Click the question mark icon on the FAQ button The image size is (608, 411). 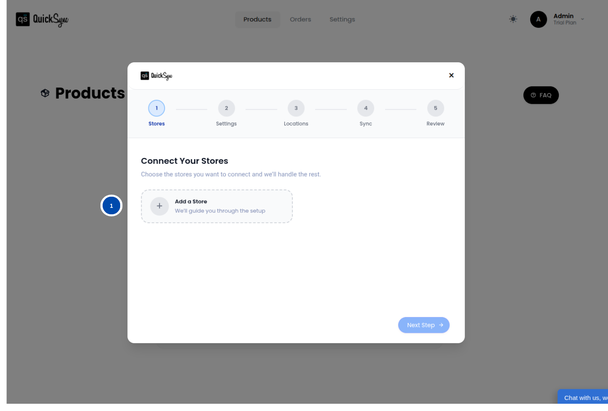[532, 95]
